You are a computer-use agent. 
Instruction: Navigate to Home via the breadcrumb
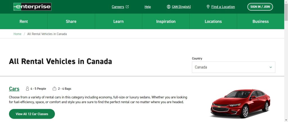coord(17,34)
